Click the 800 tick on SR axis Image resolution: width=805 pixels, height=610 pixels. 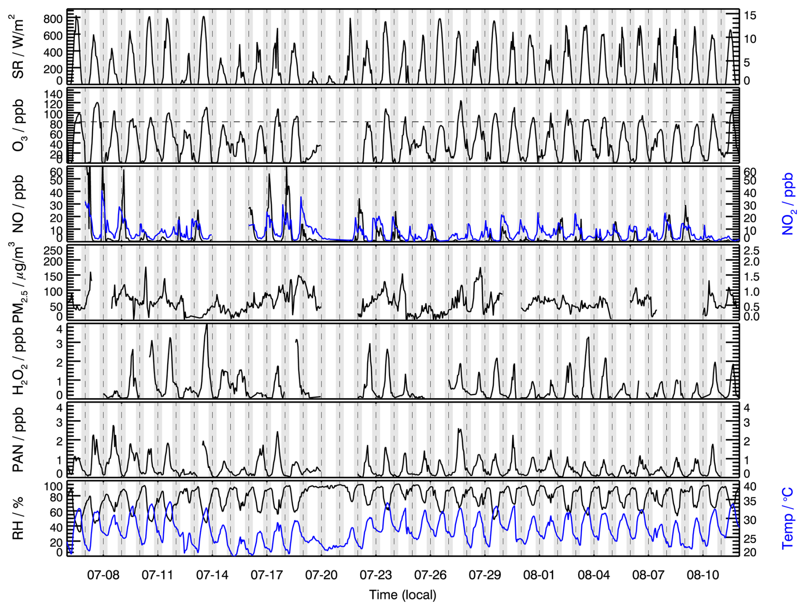53,19
